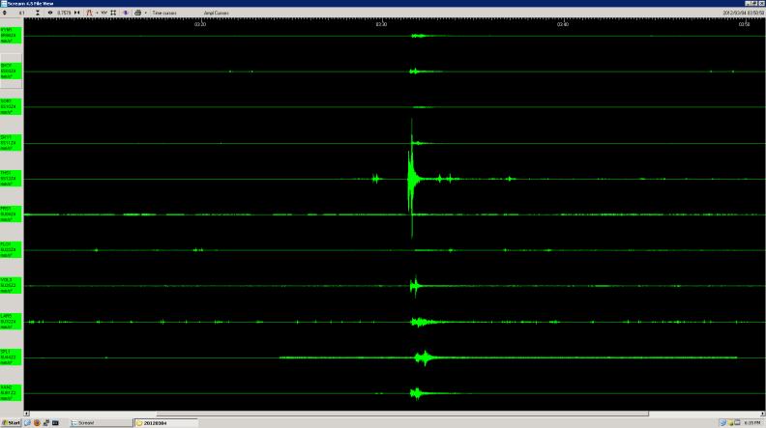Click the hourglass time-scale icon
This screenshot has width=766, height=428.
point(38,13)
